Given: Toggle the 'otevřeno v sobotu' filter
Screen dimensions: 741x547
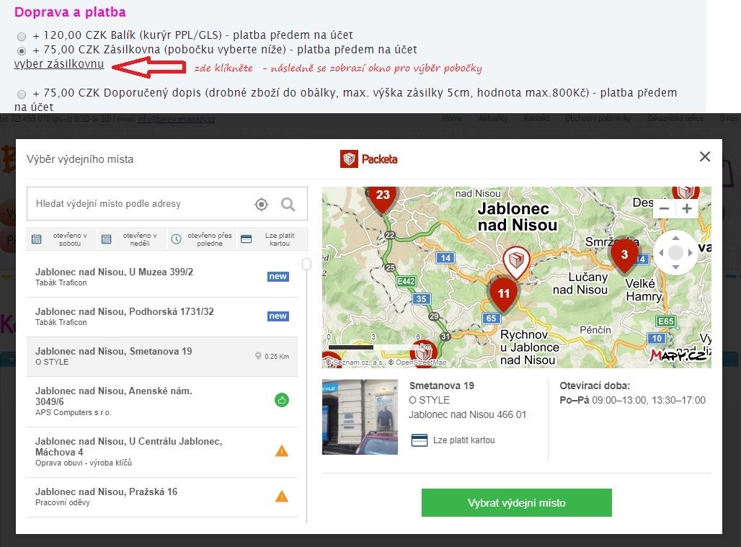Looking at the screenshot, I should pyautogui.click(x=62, y=239).
